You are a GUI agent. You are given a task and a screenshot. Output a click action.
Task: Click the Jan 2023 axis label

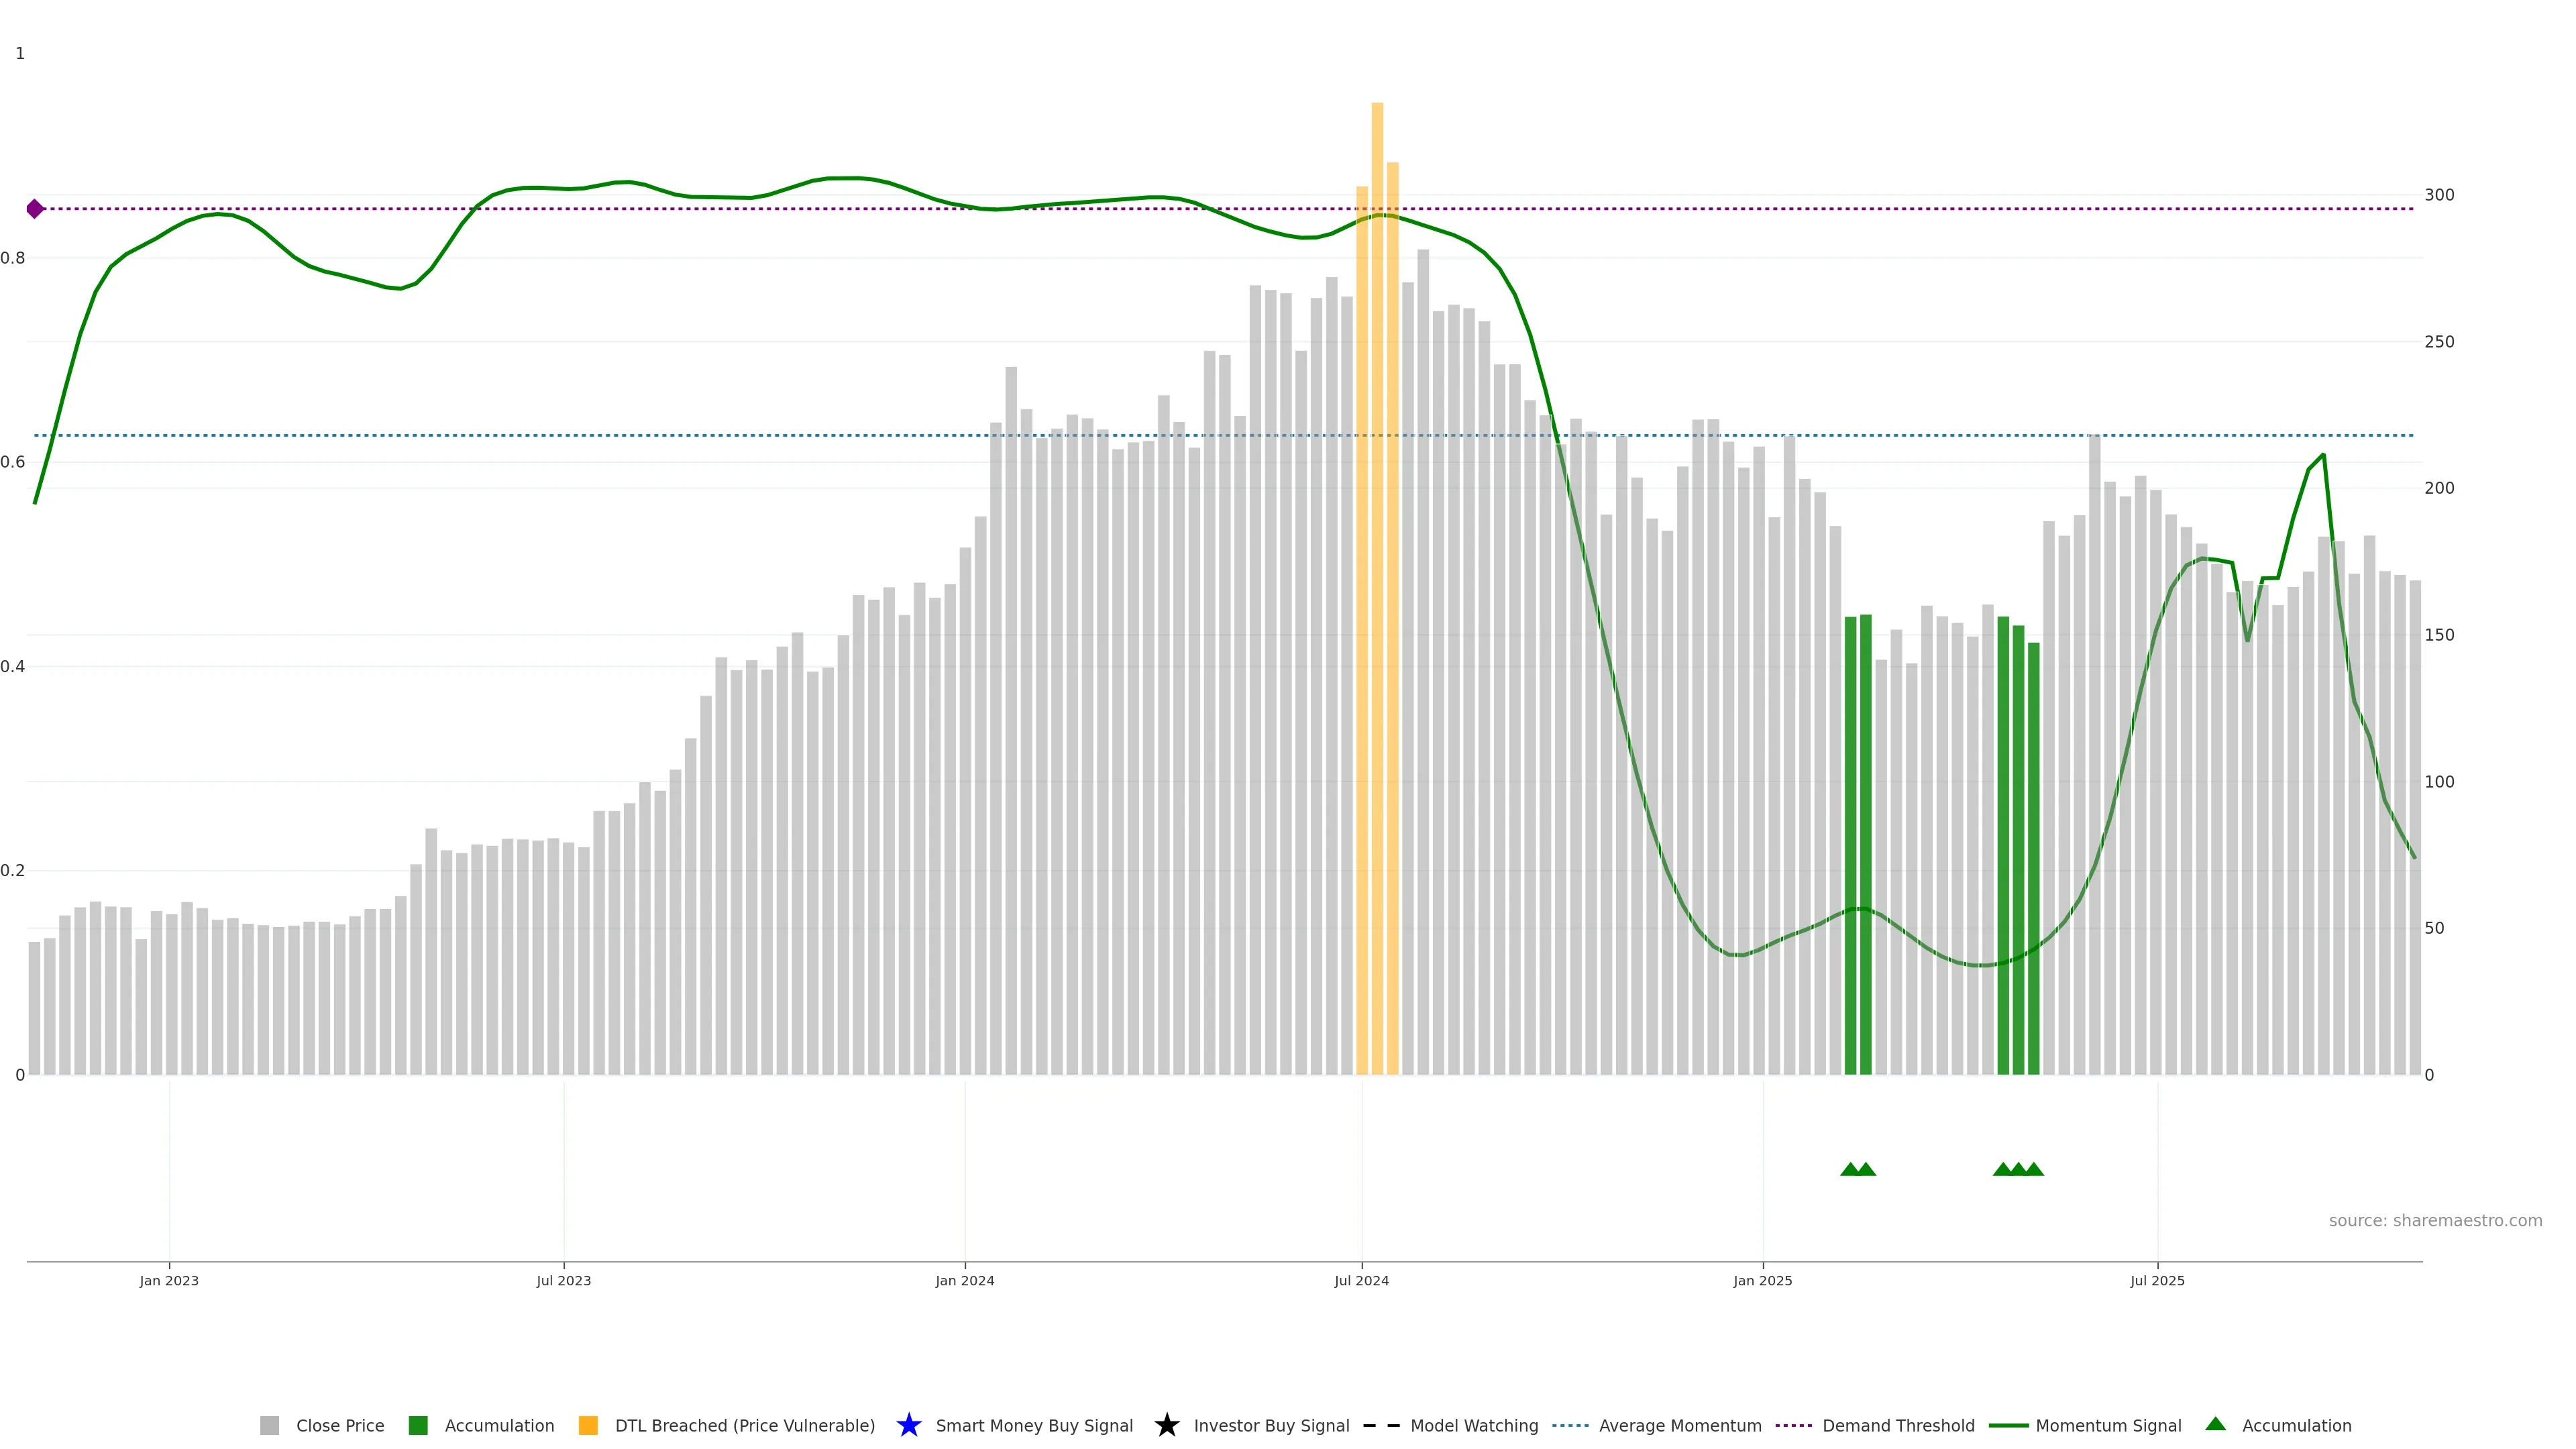(169, 1280)
